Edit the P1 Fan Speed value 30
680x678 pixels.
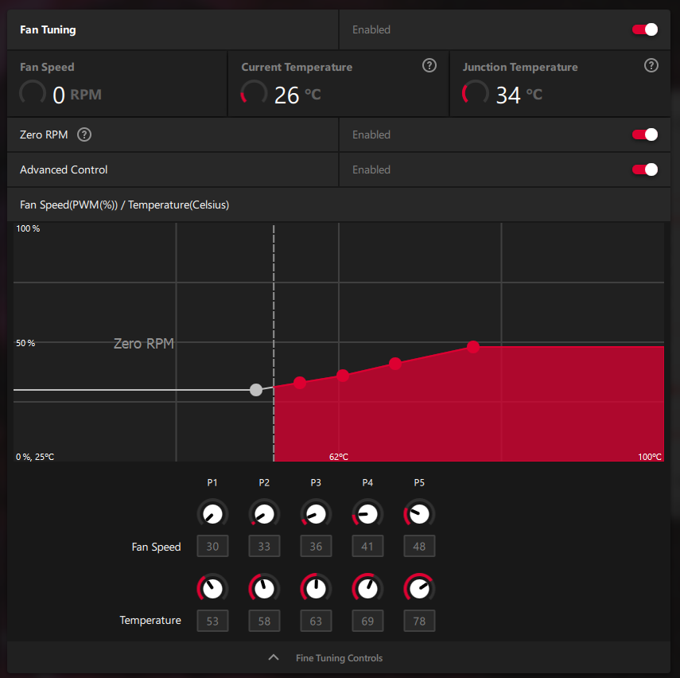pyautogui.click(x=212, y=547)
